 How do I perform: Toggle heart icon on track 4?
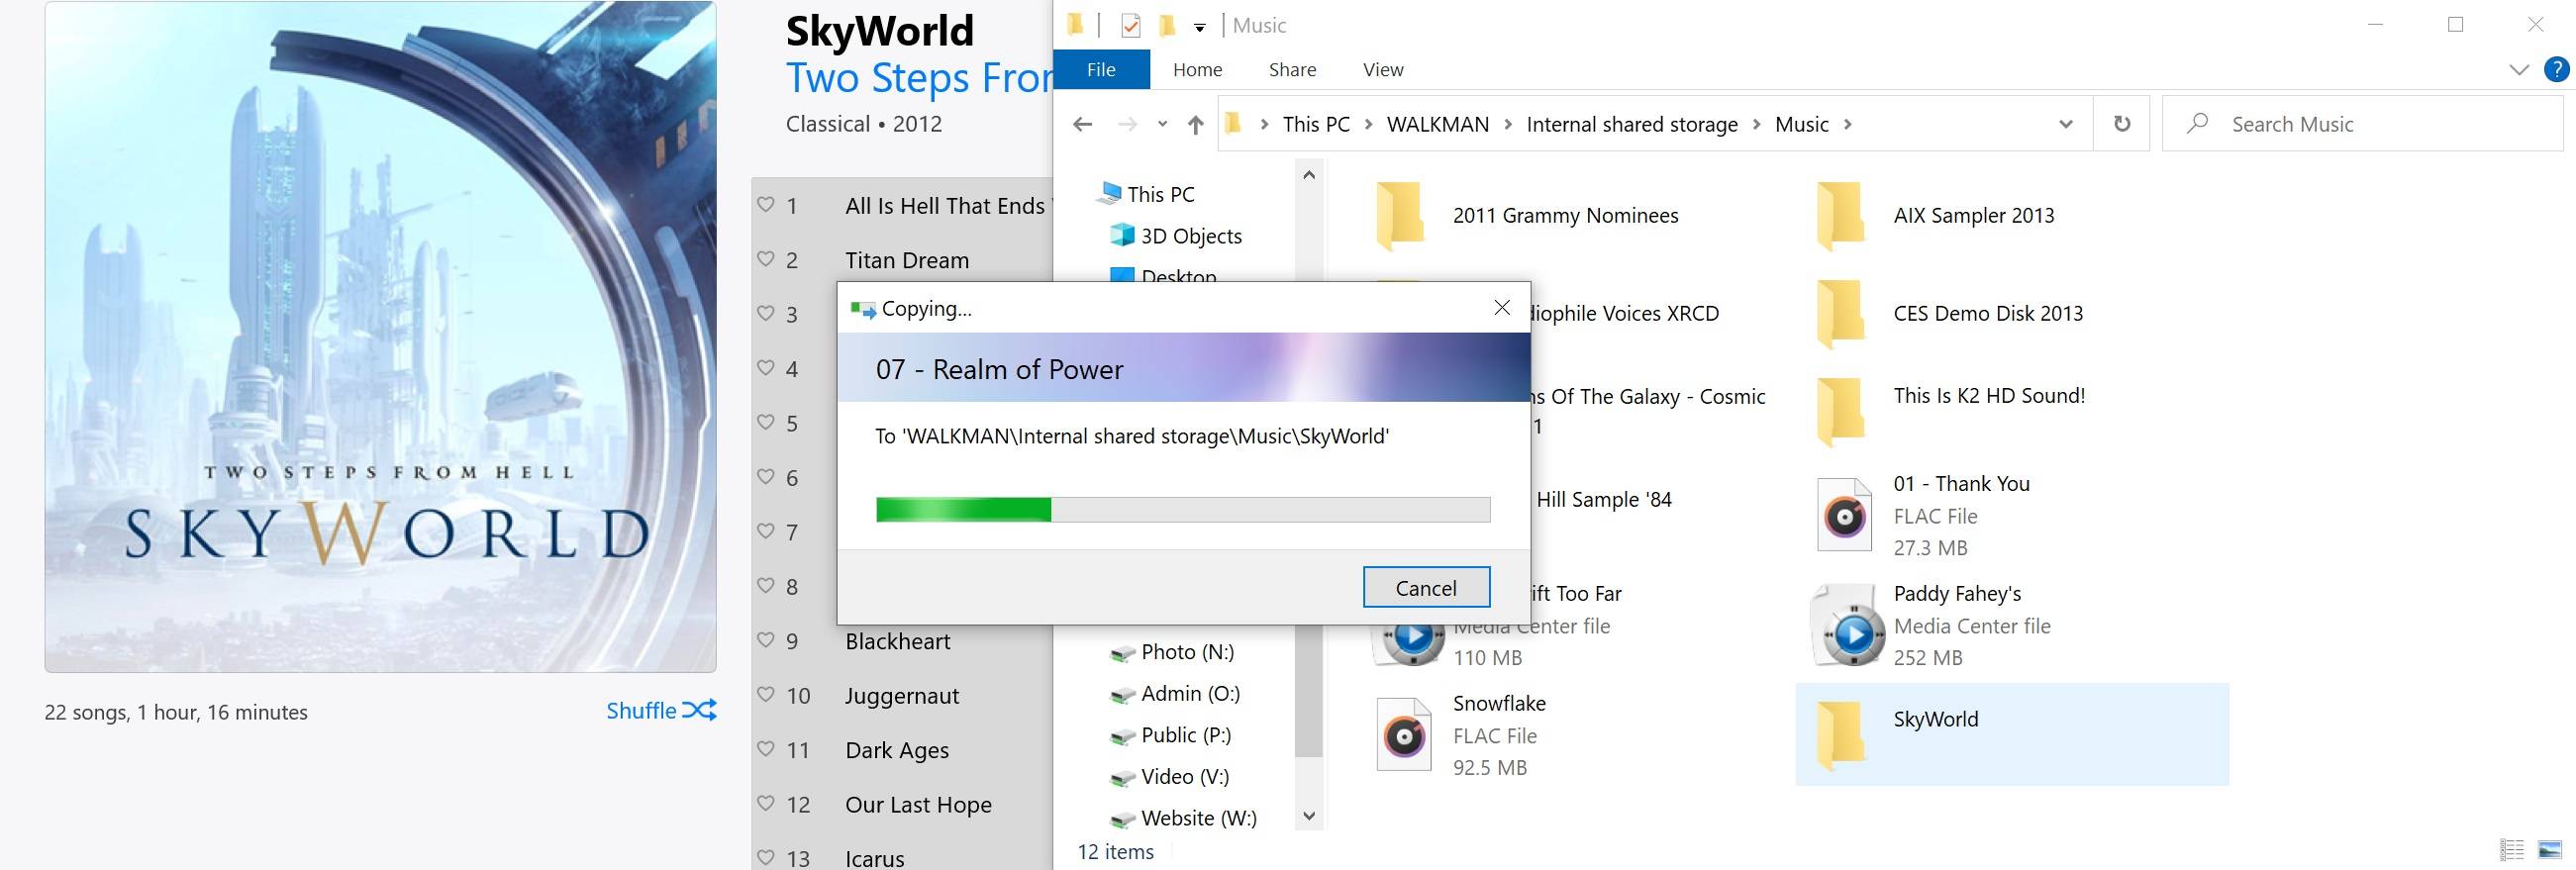[765, 368]
